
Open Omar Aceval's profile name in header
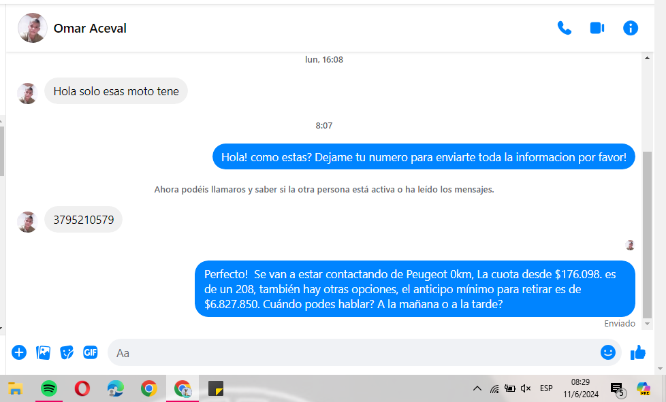point(90,28)
